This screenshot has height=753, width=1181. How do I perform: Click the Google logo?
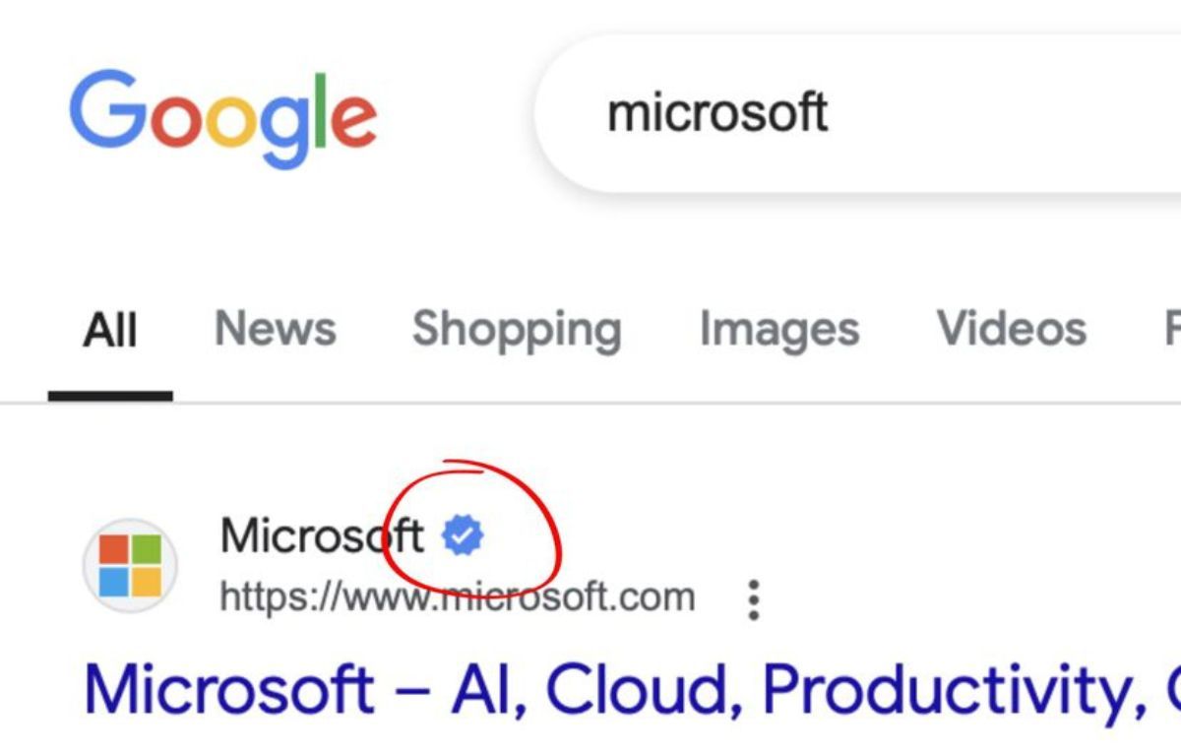[x=222, y=117]
